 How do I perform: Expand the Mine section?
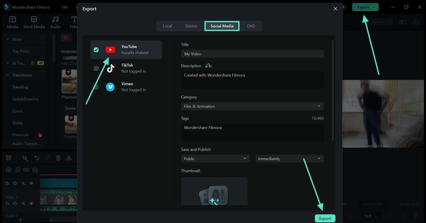tap(8, 39)
